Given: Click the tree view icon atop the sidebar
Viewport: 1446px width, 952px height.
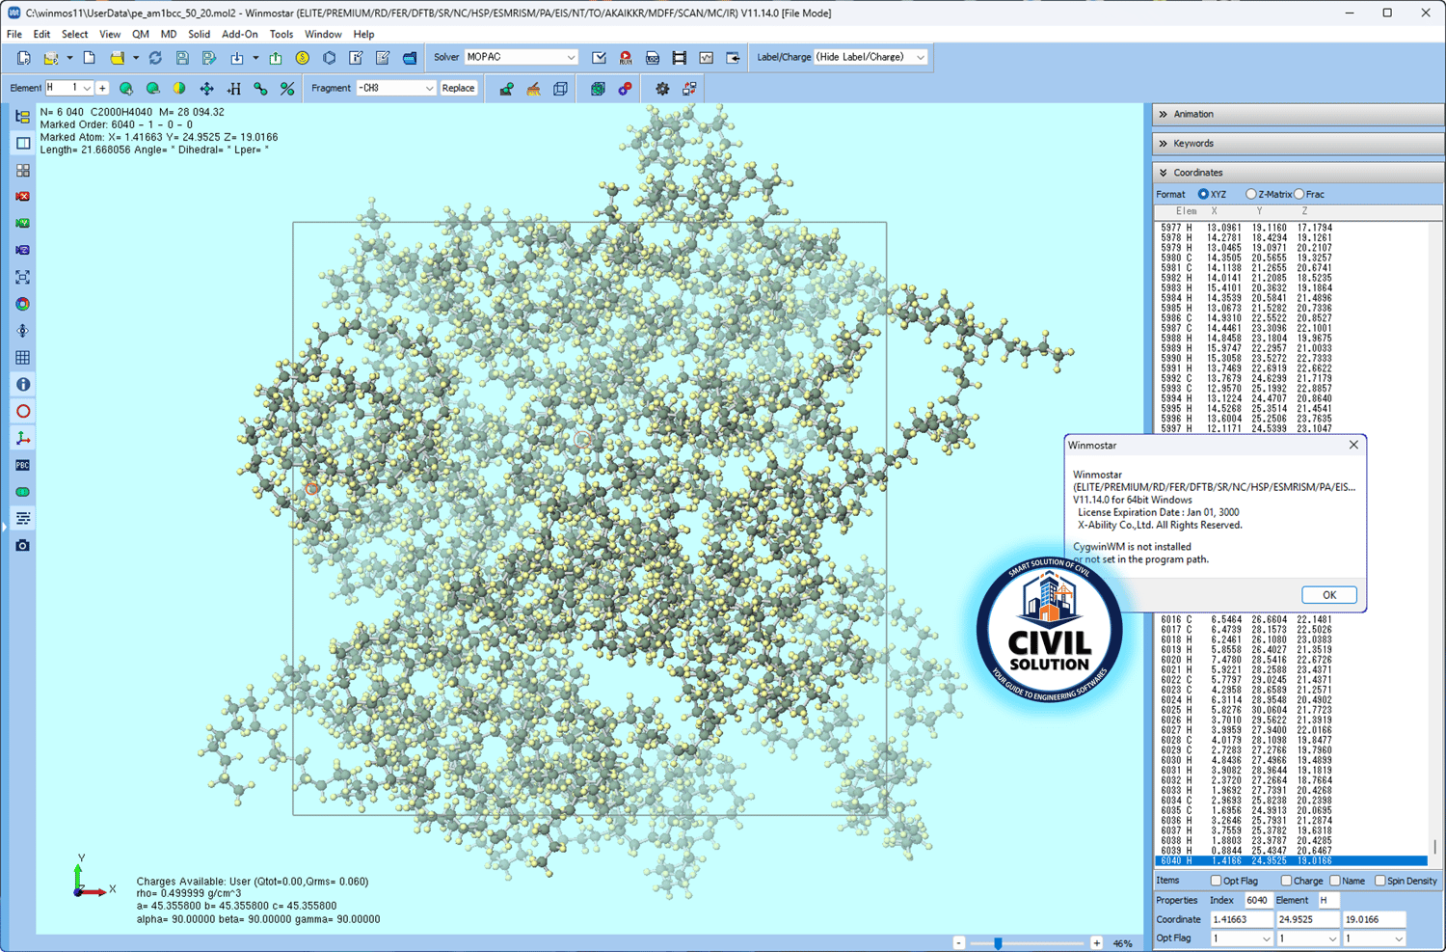Looking at the screenshot, I should point(23,117).
